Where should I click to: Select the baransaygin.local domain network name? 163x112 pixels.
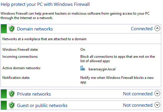(x=102, y=69)
